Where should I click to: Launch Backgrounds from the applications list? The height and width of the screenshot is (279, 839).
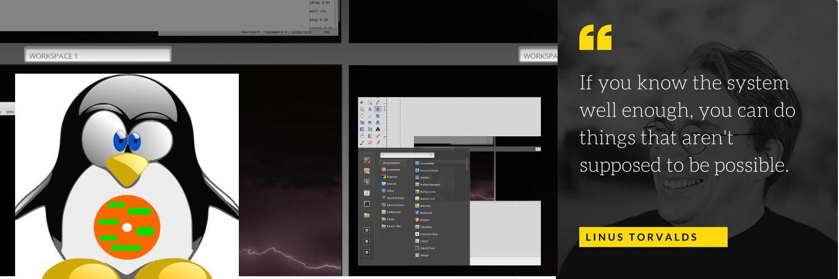[x=426, y=191]
